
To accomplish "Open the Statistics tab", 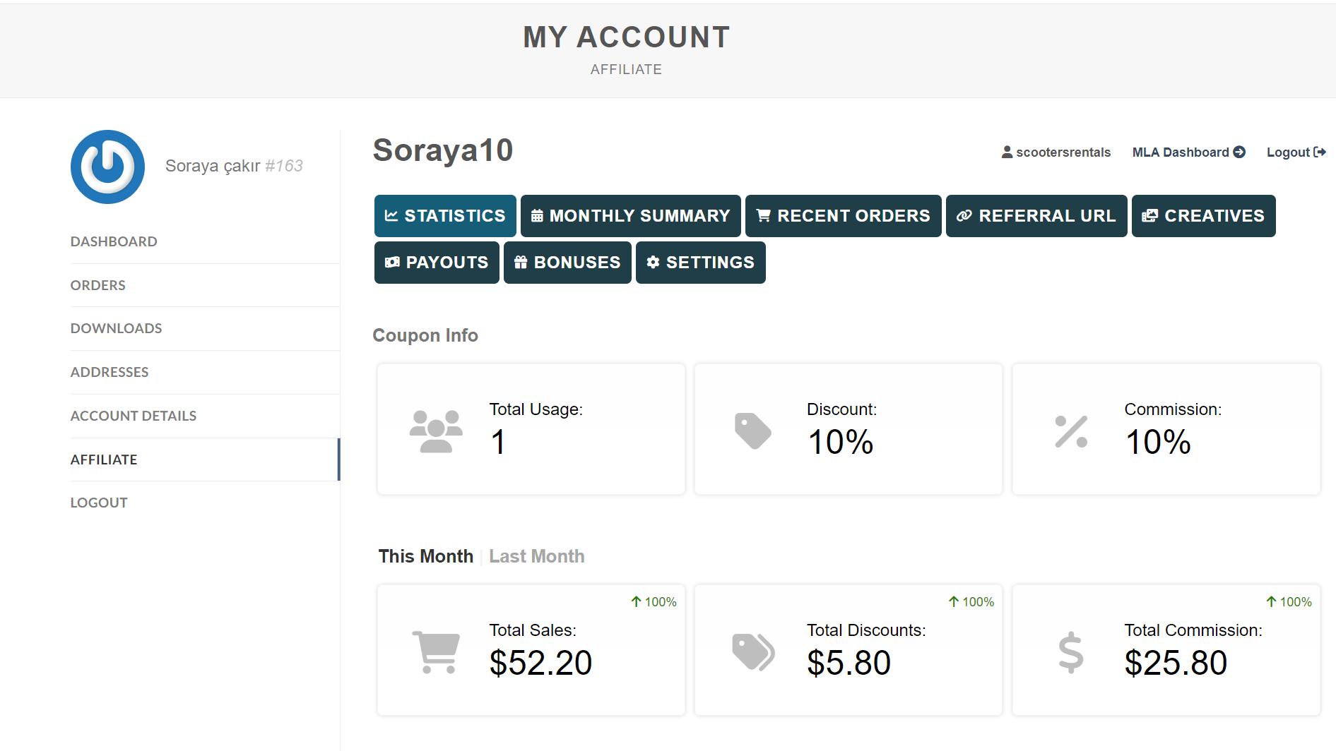I will [x=445, y=216].
